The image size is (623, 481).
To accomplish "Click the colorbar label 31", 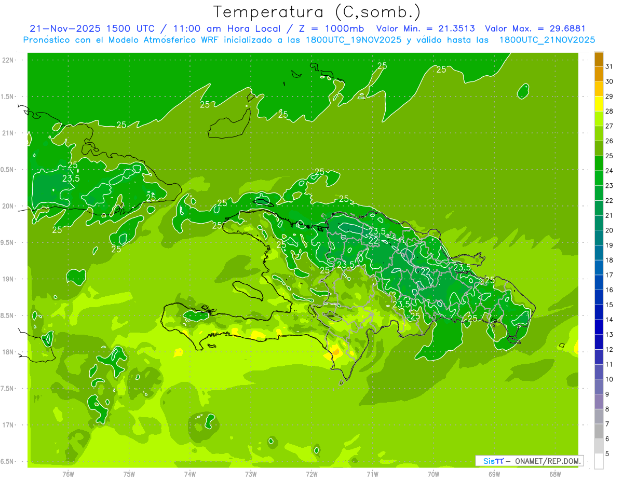I will click(610, 66).
